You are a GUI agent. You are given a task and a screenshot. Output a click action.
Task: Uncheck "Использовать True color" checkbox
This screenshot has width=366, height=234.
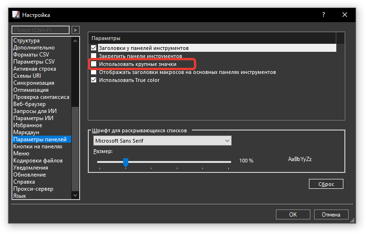(x=93, y=80)
